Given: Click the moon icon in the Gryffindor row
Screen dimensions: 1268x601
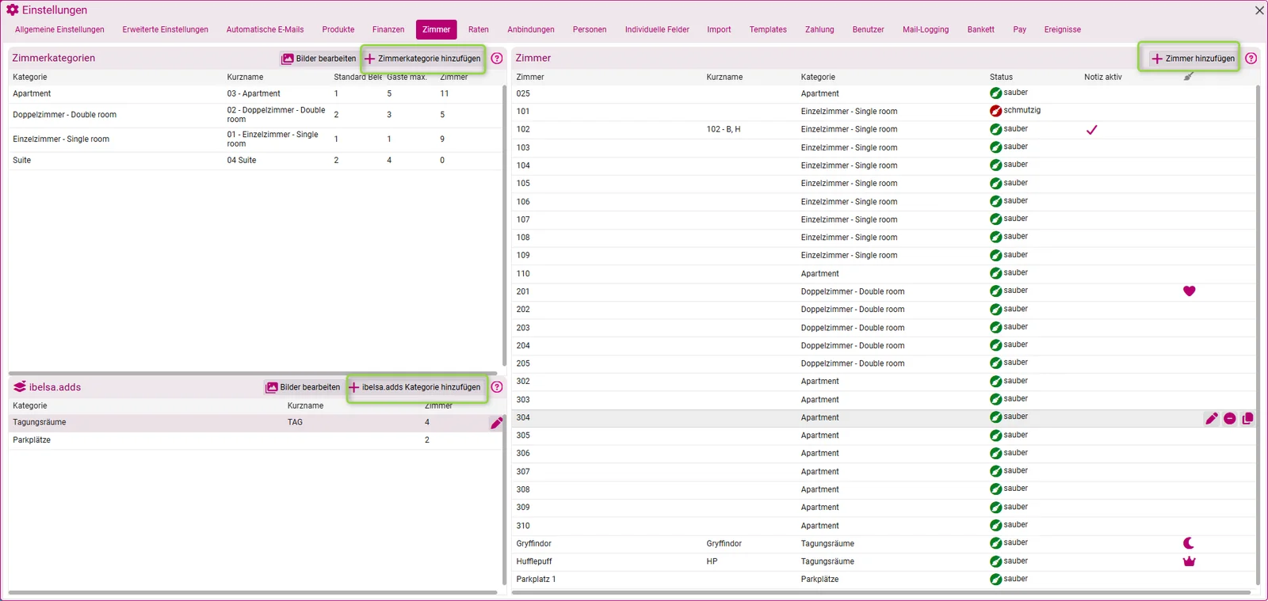Looking at the screenshot, I should point(1189,543).
